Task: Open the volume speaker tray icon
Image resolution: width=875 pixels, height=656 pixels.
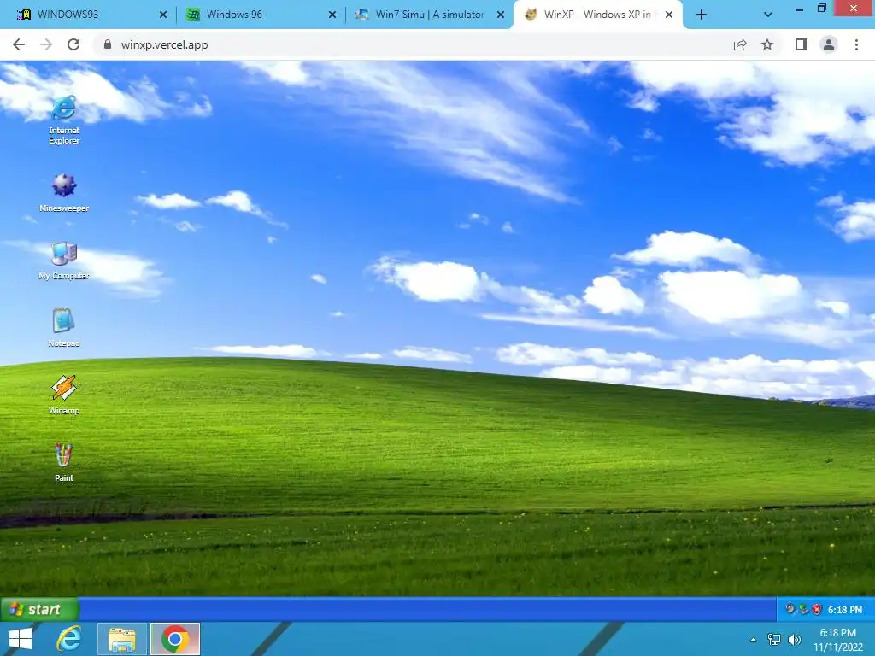Action: coord(795,640)
